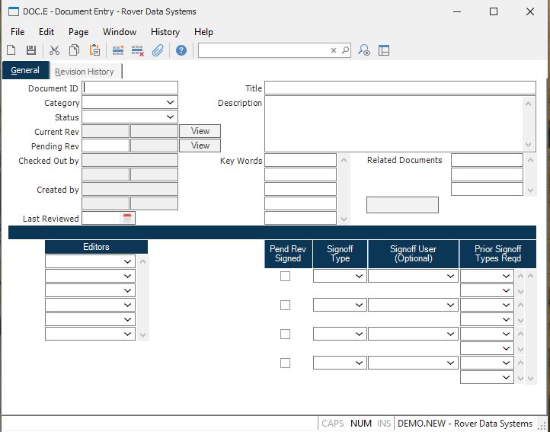The width and height of the screenshot is (550, 432).
Task: Open the Last Reviewed calendar picker
Action: pyautogui.click(x=128, y=219)
